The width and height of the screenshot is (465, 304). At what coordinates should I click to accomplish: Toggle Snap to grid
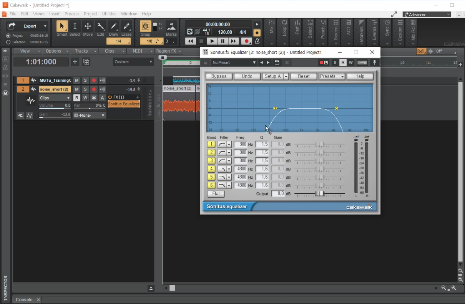146,26
